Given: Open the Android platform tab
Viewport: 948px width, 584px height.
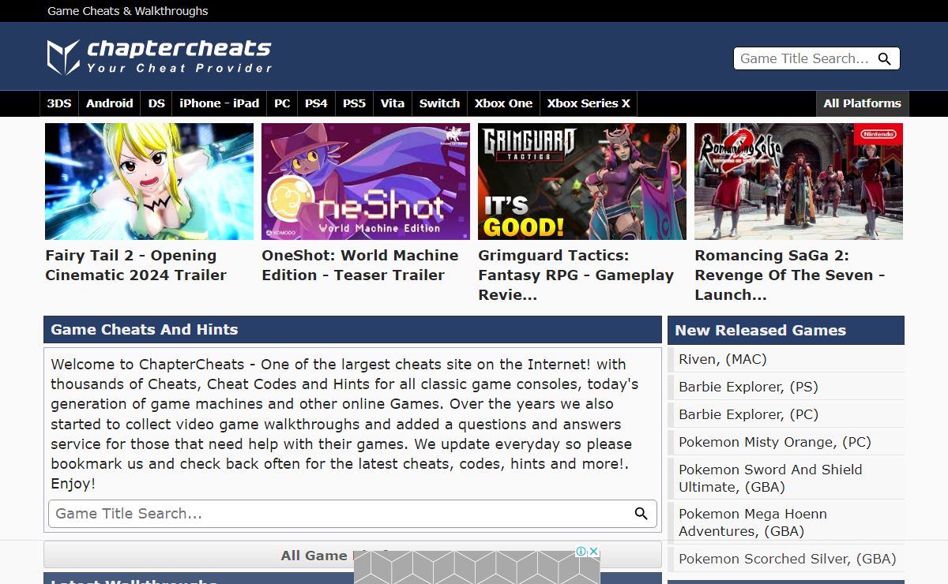Looking at the screenshot, I should 110,103.
